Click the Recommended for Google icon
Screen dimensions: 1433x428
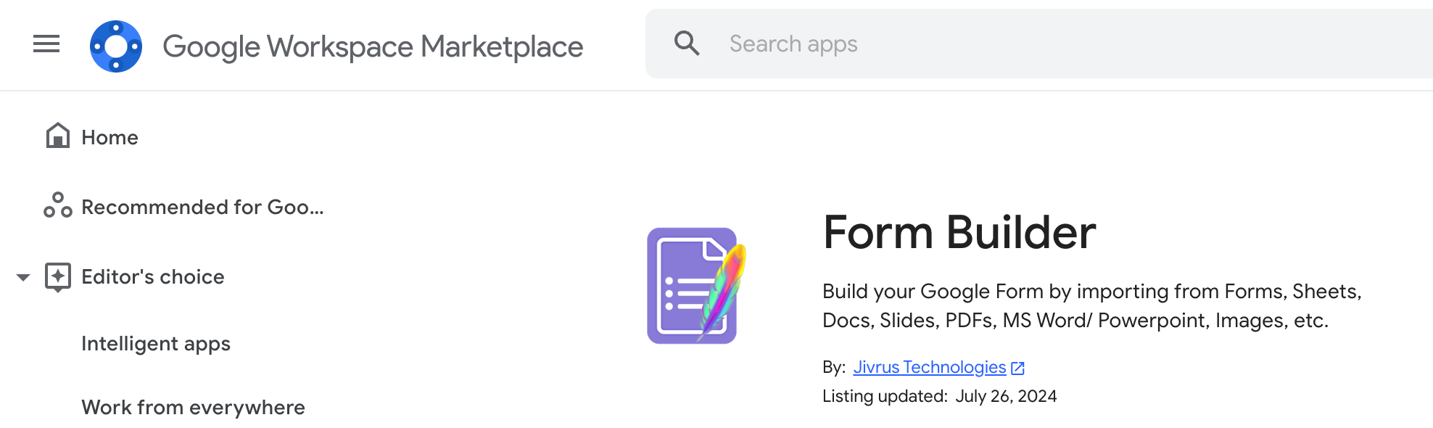[x=58, y=205]
